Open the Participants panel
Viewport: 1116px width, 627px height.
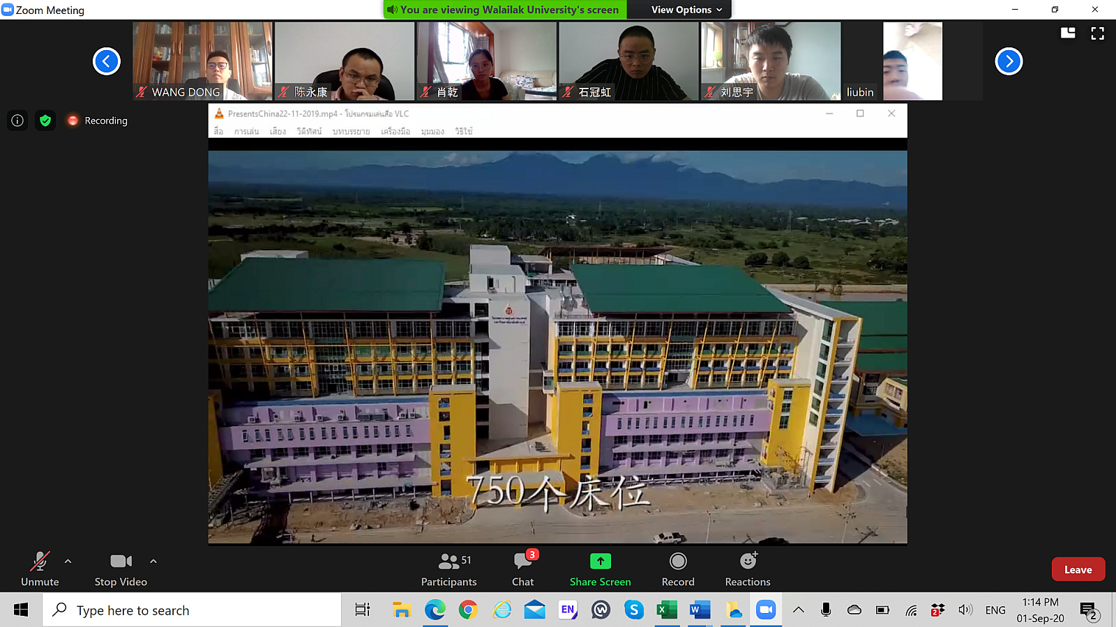[x=448, y=569]
